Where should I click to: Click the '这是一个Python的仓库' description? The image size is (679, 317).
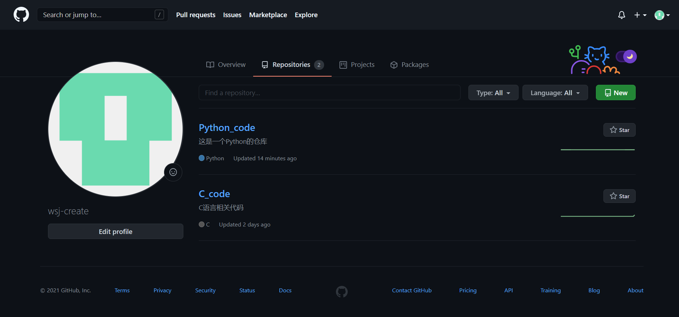[x=233, y=141]
